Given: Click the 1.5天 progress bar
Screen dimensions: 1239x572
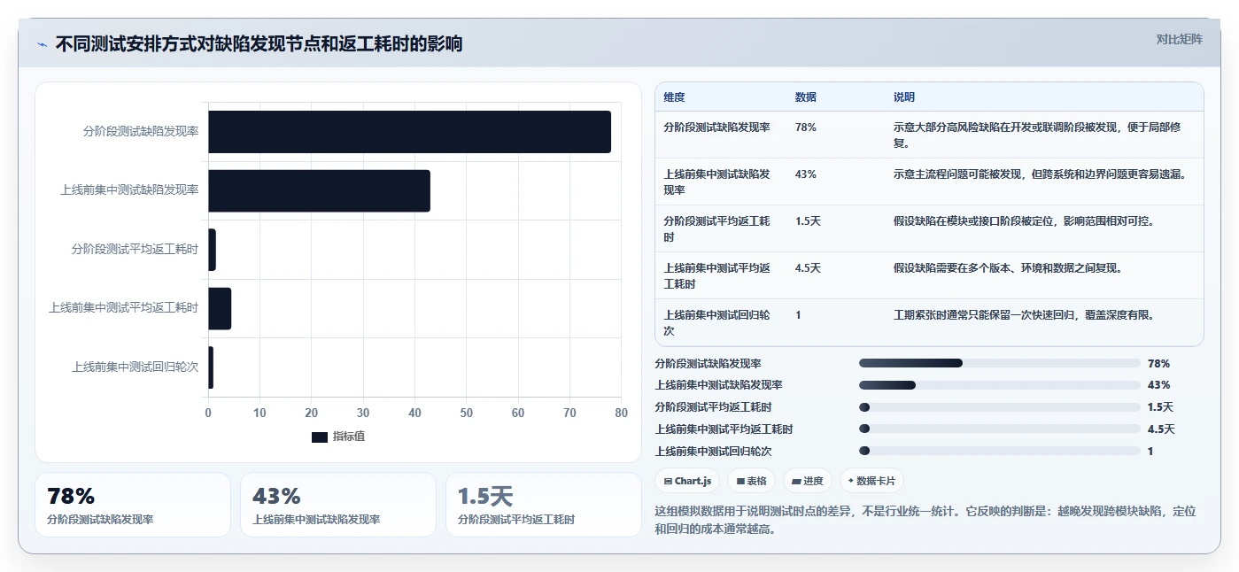Looking at the screenshot, I should [x=1000, y=407].
